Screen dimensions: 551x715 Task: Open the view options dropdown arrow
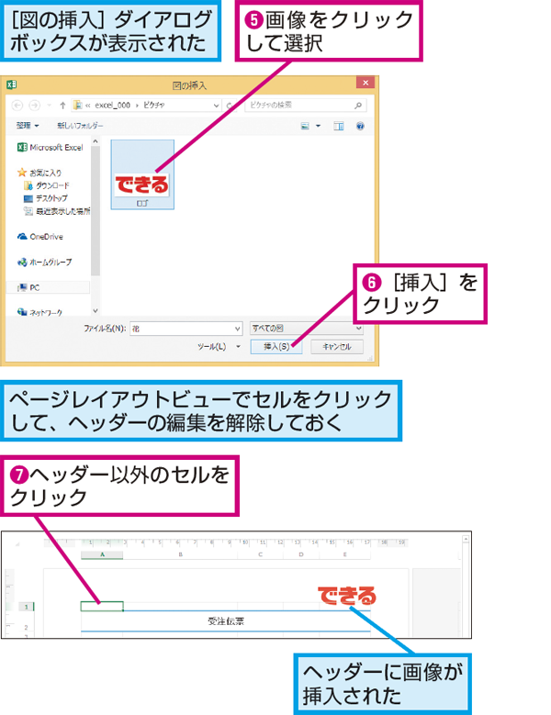(x=319, y=126)
